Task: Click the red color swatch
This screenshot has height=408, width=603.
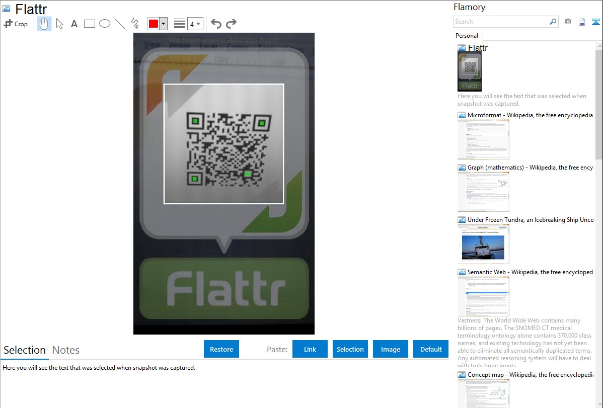Action: (154, 24)
